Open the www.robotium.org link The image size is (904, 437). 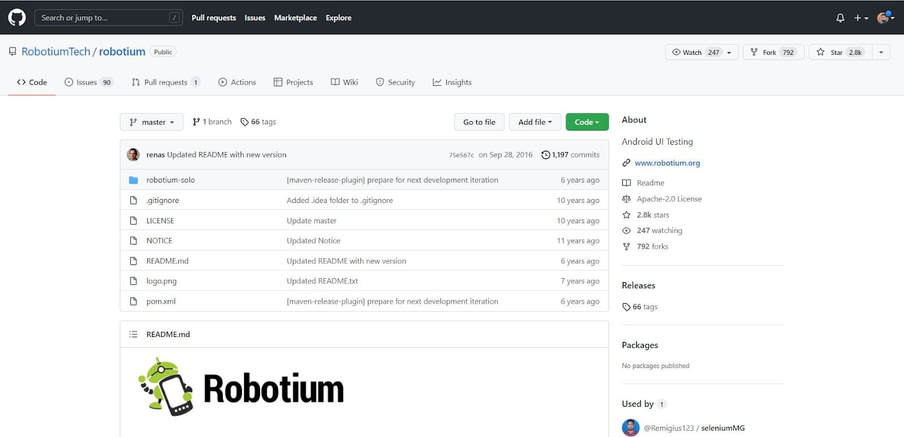pyautogui.click(x=667, y=163)
